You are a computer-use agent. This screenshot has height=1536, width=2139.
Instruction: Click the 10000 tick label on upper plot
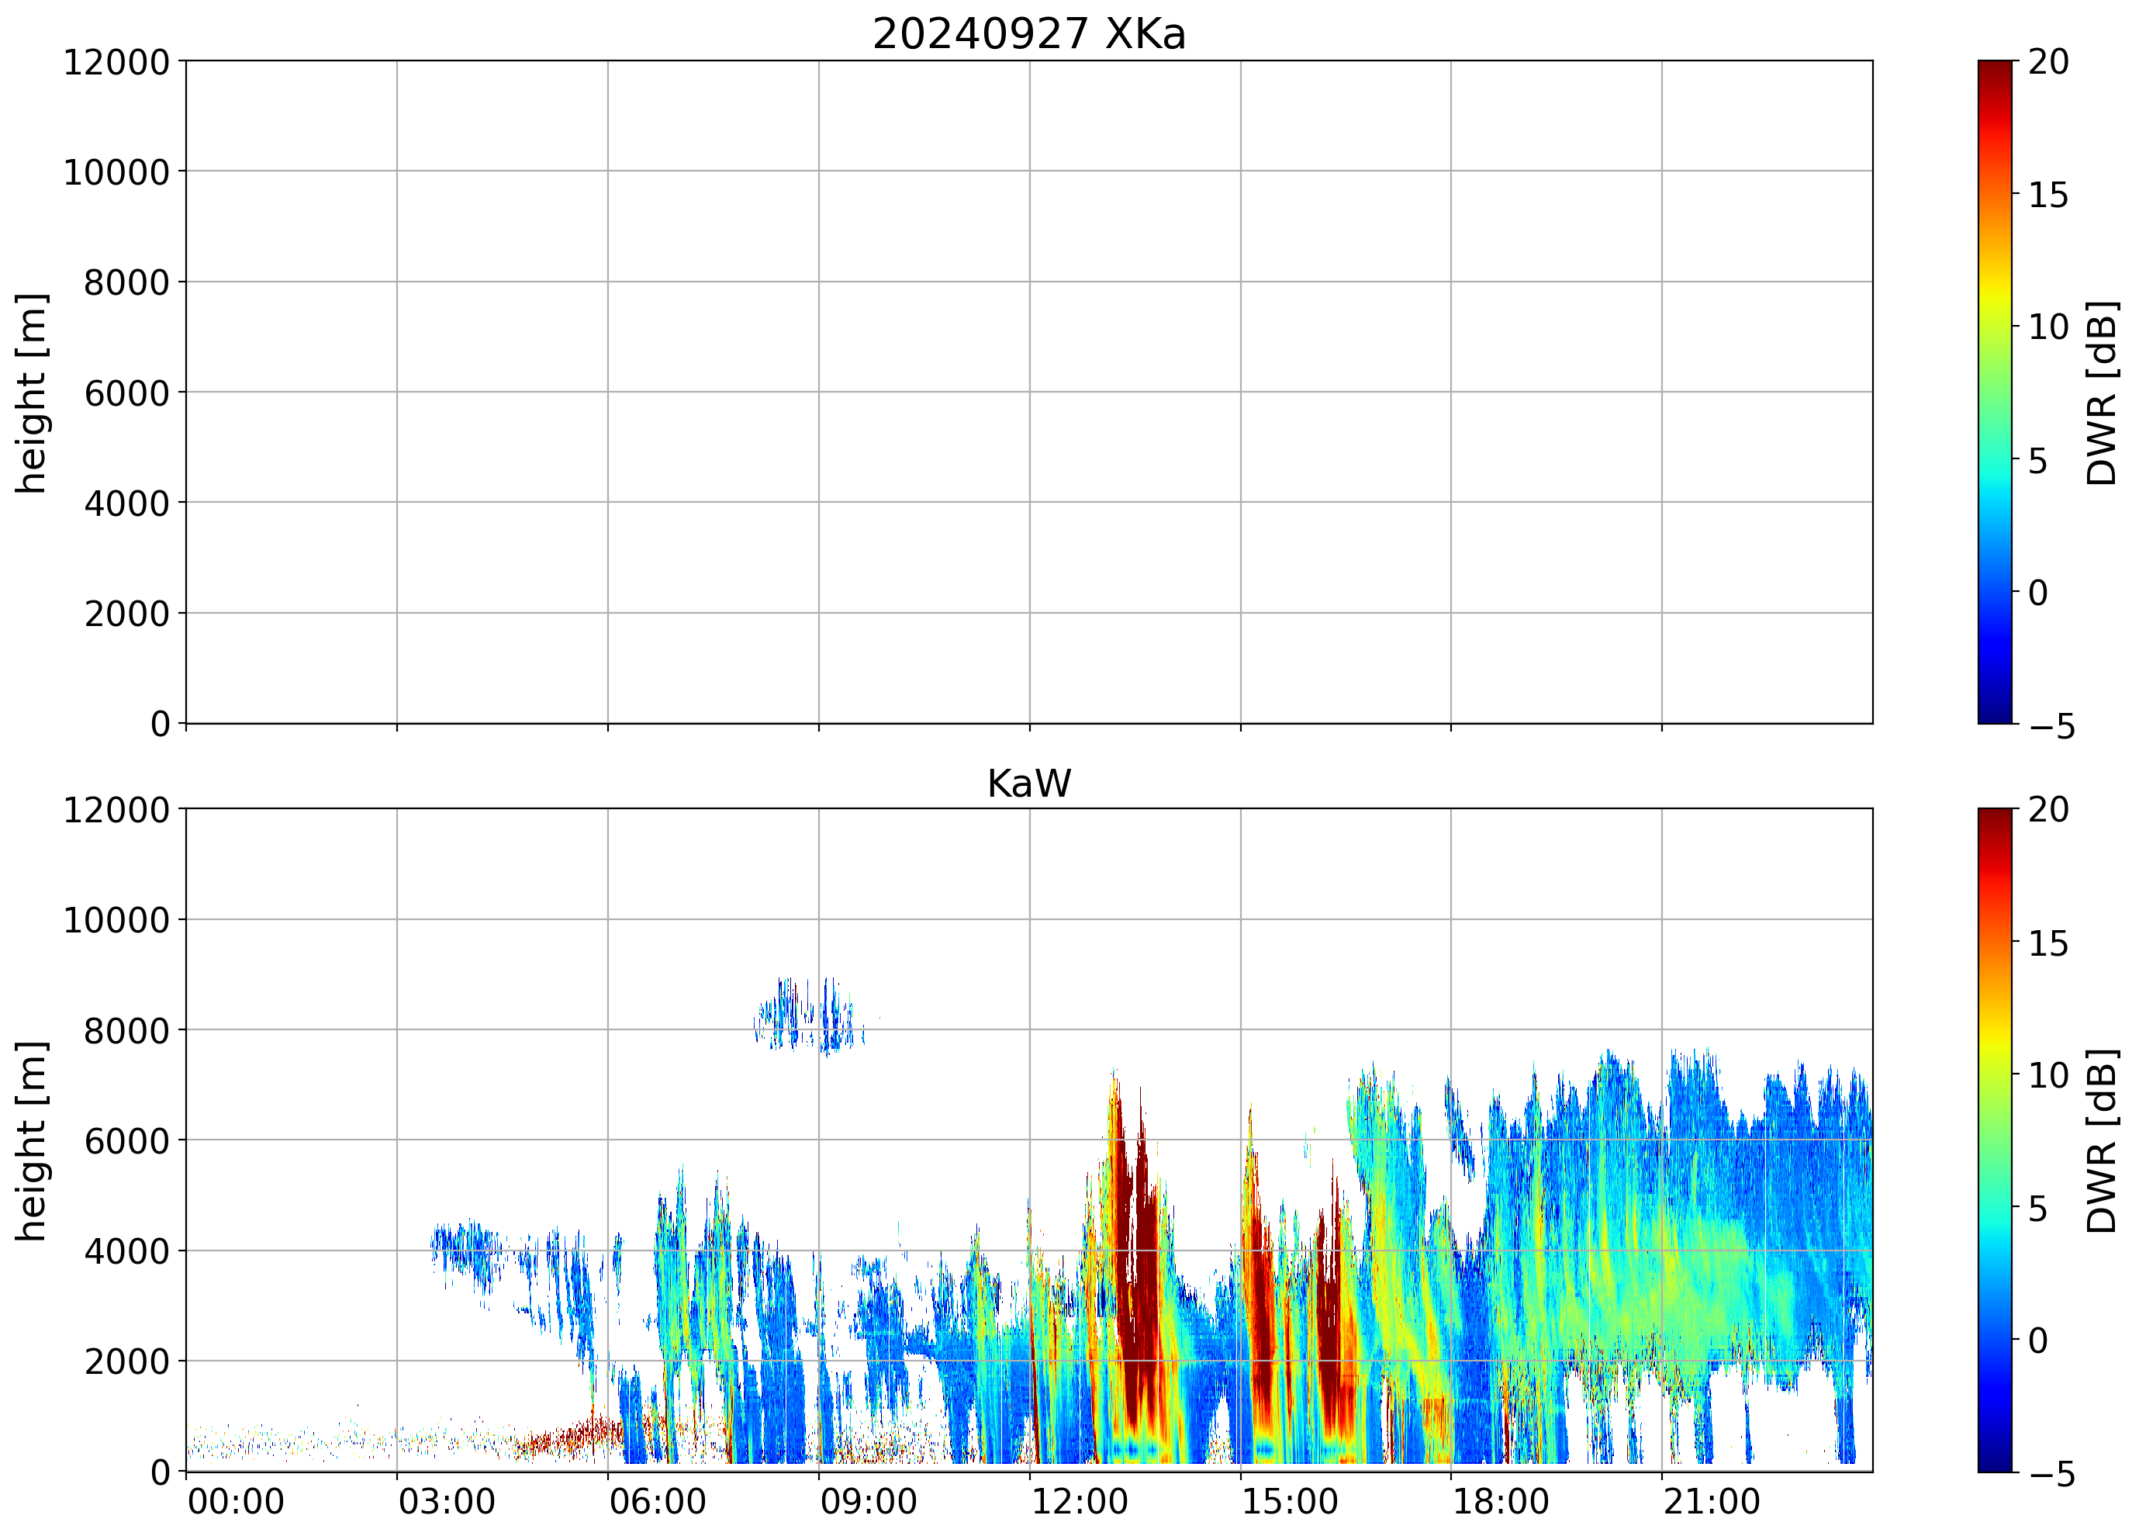tap(116, 173)
